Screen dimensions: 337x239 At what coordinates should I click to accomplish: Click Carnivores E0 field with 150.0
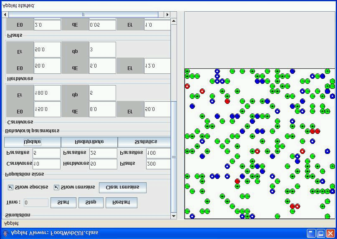(47, 109)
